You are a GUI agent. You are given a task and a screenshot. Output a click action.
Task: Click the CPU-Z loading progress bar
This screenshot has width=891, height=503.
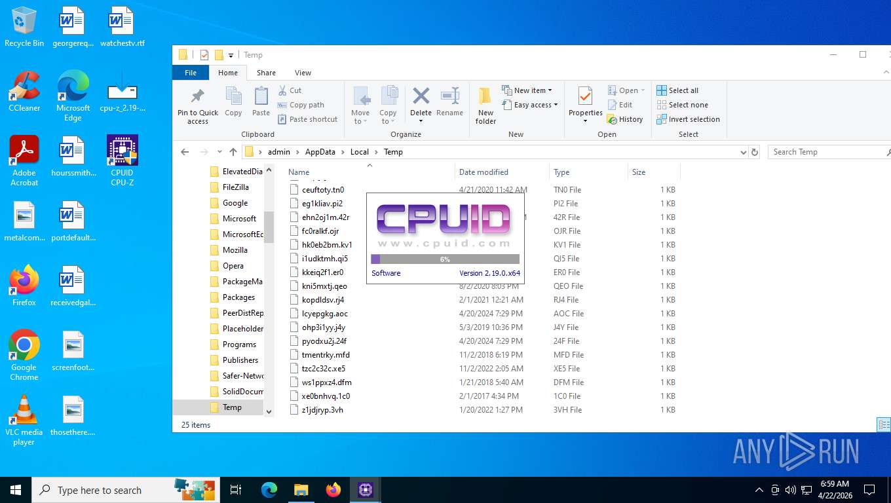[x=445, y=259]
